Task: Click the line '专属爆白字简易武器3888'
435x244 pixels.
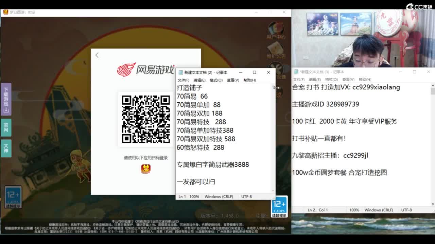Action: click(x=213, y=164)
